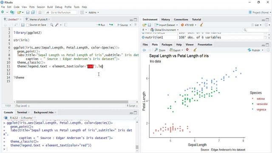The image size is (272, 153).
Task: Open the Export plot dropdown
Action: click(x=176, y=50)
